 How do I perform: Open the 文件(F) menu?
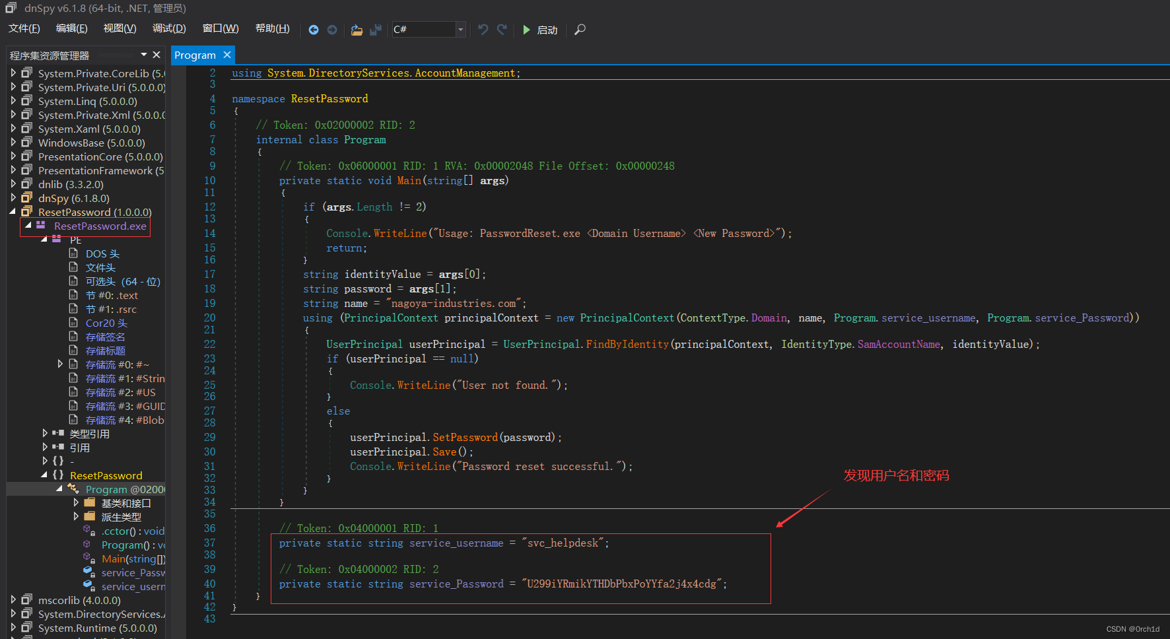pos(24,28)
